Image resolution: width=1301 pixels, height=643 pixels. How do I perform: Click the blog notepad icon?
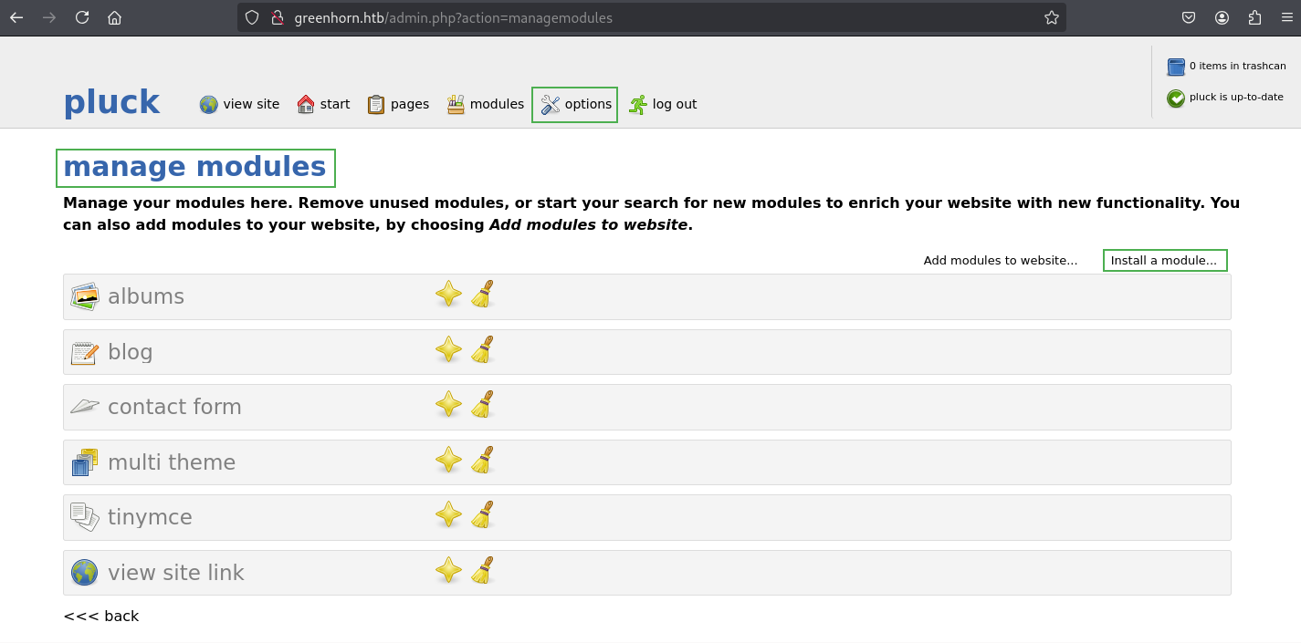[x=85, y=352]
